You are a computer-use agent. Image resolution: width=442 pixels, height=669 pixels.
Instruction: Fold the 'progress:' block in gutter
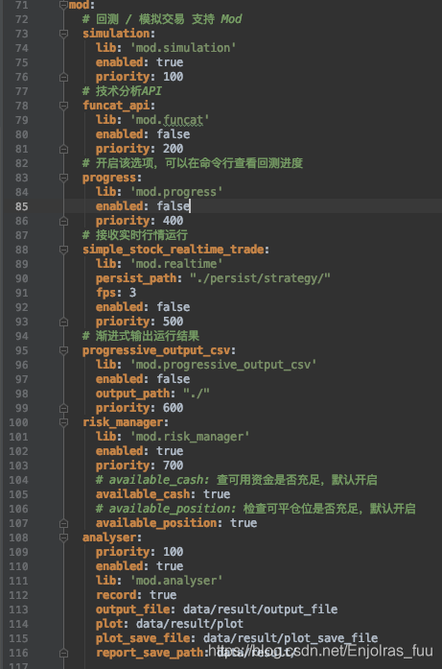63,178
